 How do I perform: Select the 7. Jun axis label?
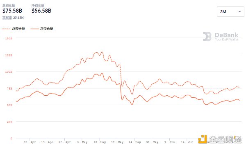(170, 142)
